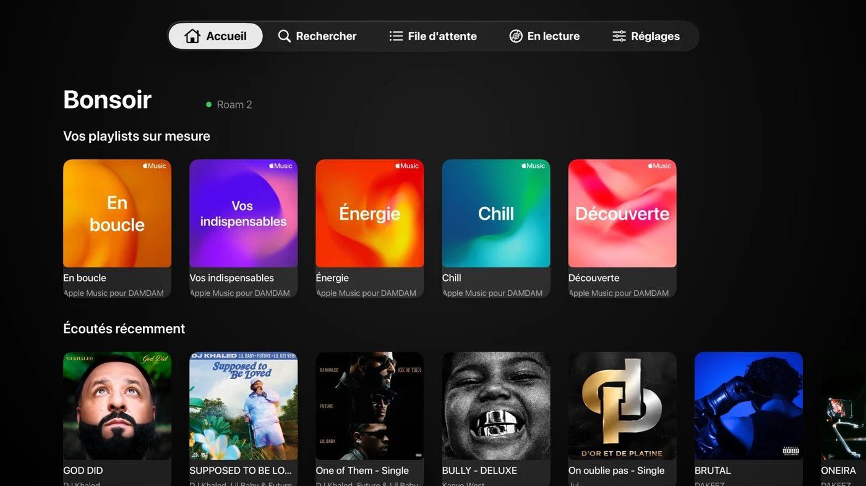Click the 'Vos indispensables' caption text
Screen dimensions: 866x486
pyautogui.click(x=232, y=279)
